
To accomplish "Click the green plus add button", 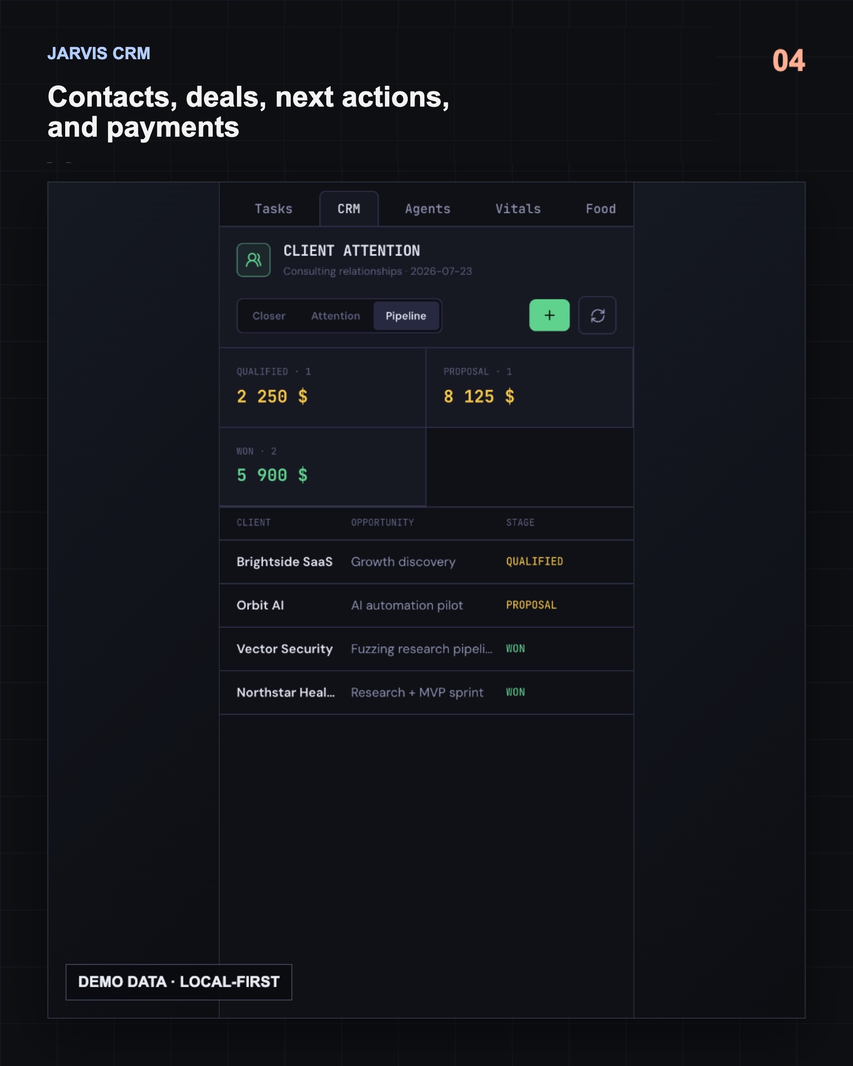I will tap(549, 315).
